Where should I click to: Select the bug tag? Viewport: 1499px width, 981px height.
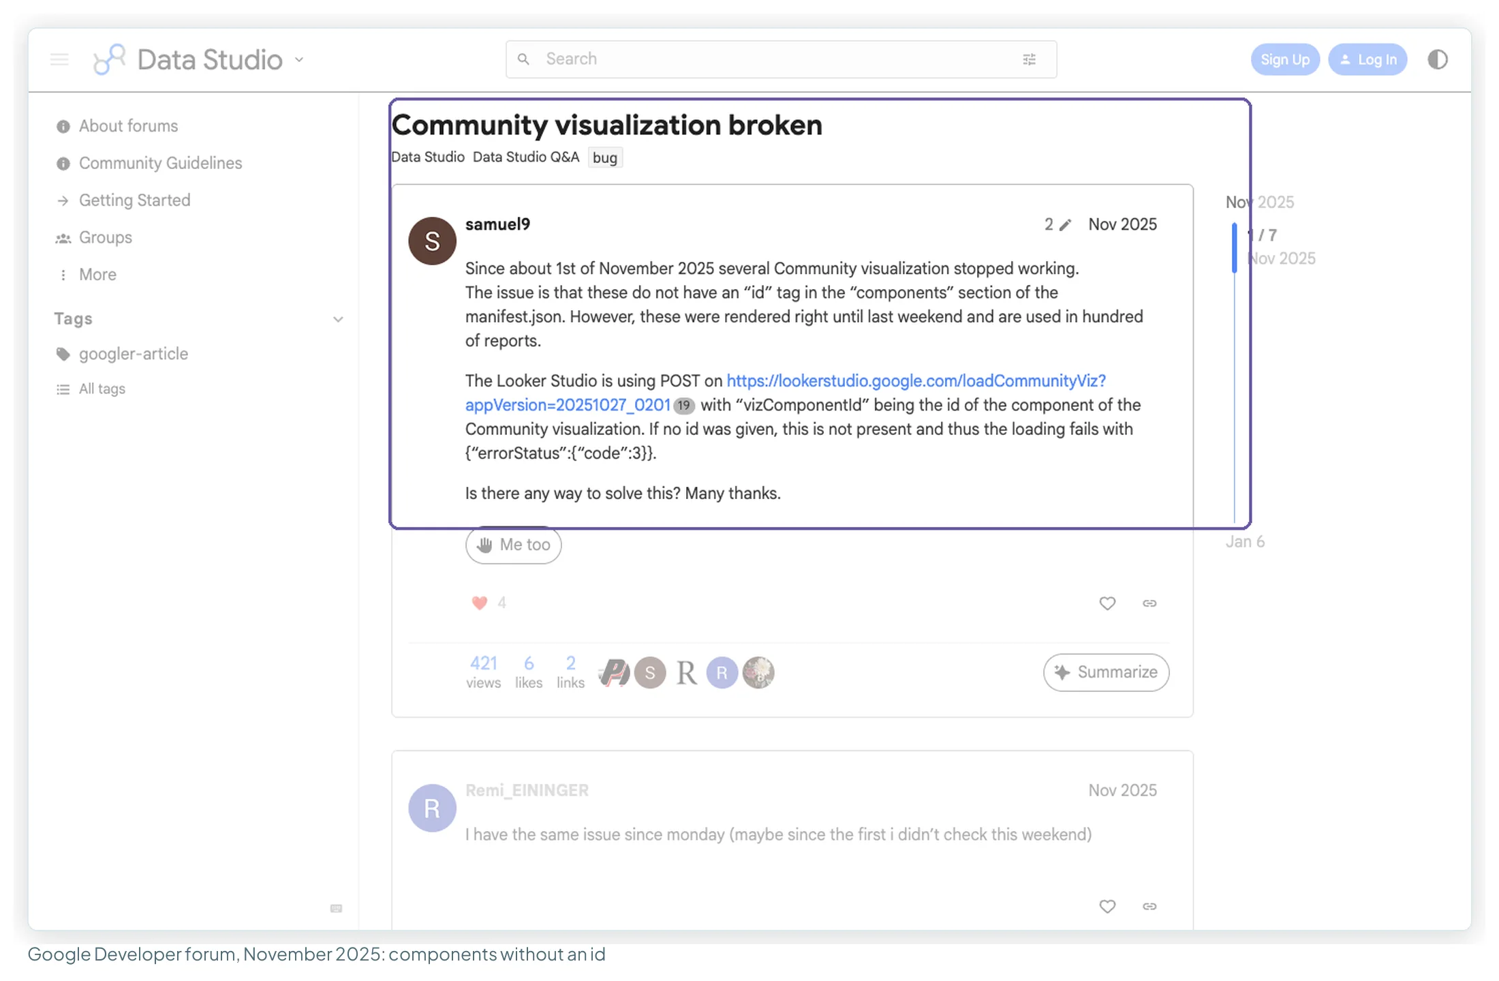(x=605, y=157)
